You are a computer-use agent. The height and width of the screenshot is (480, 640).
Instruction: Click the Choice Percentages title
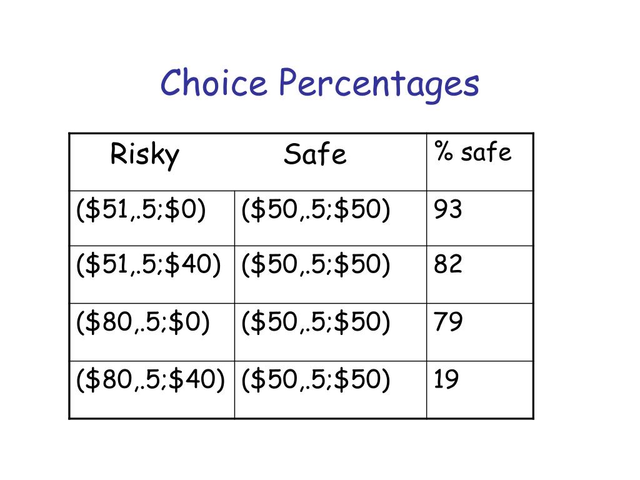319,84
